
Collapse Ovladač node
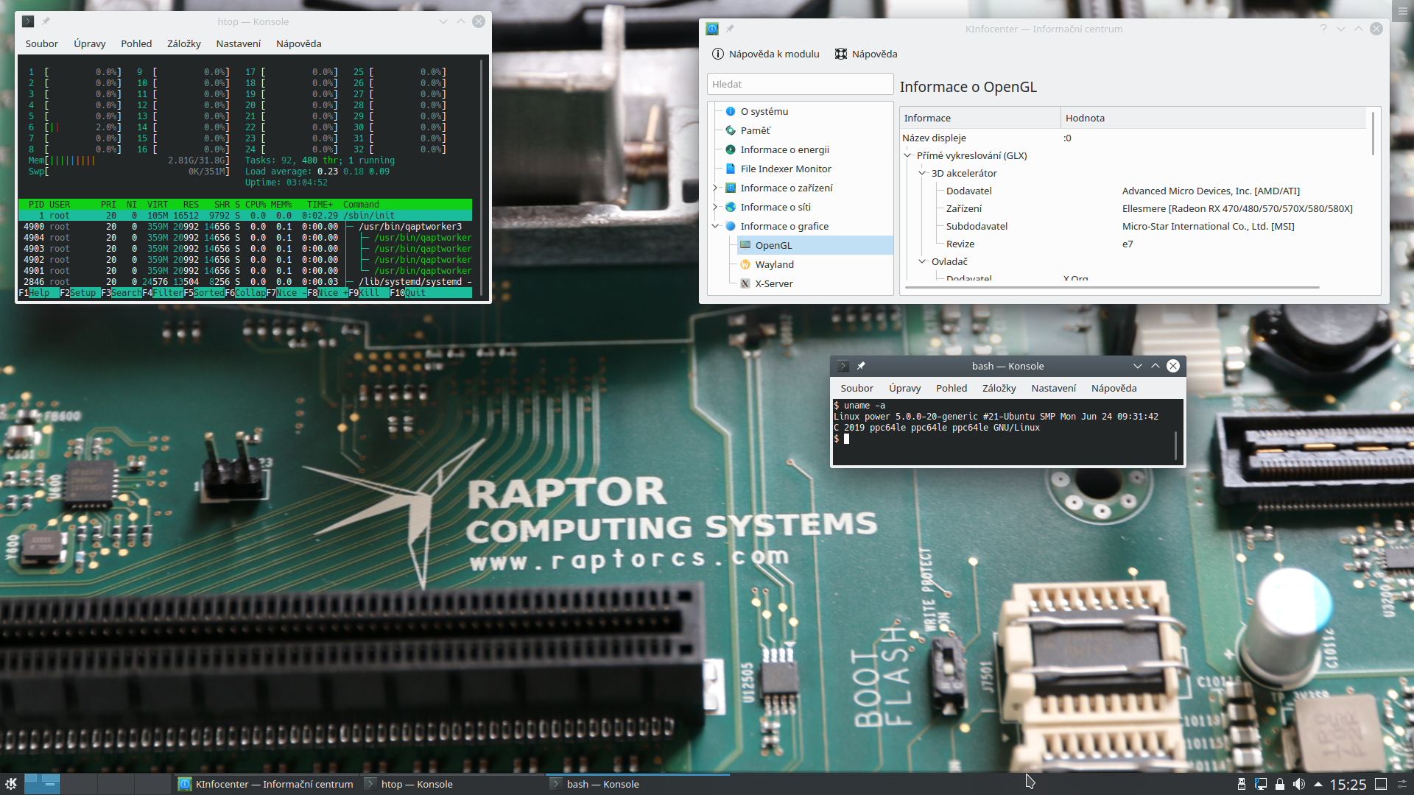coord(922,261)
